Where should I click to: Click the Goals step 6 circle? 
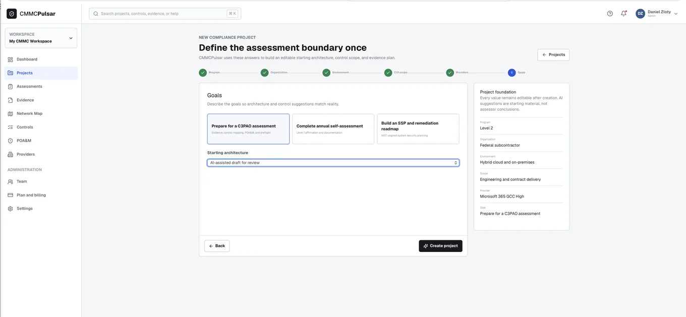click(x=511, y=73)
